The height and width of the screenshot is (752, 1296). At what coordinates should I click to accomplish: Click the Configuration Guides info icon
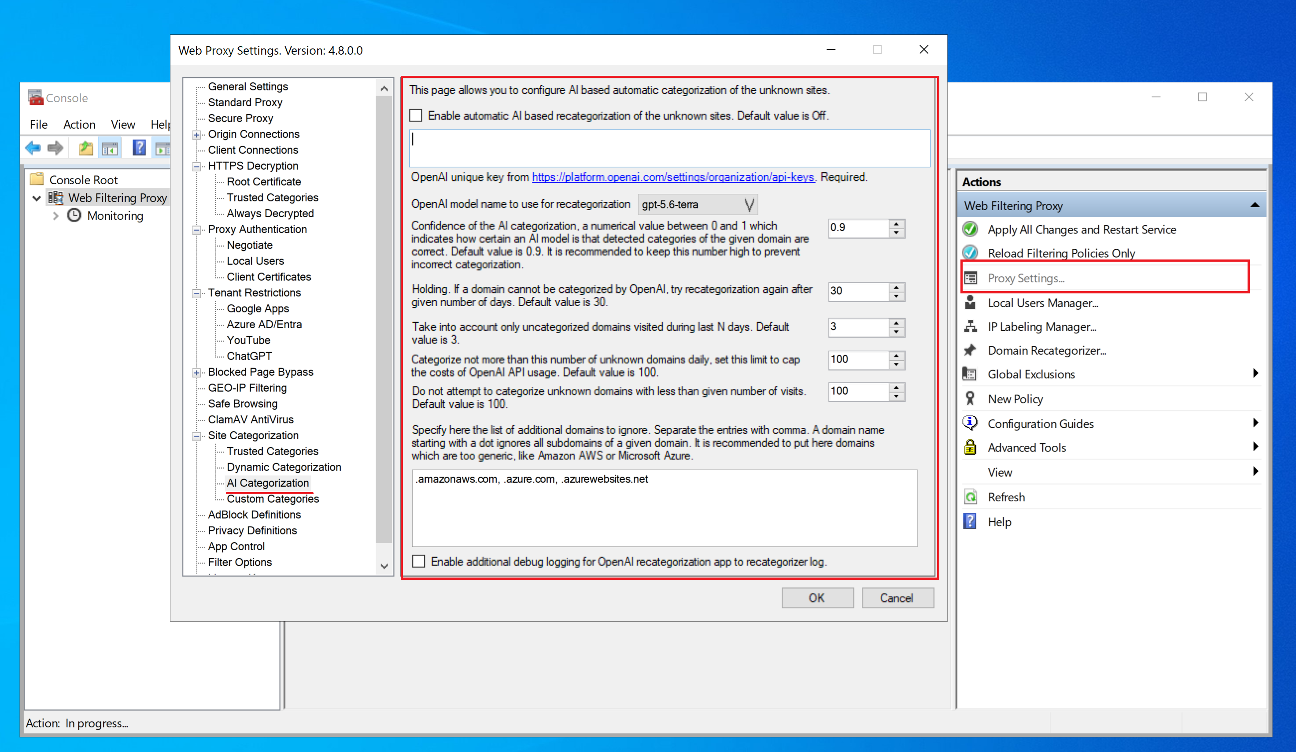coord(970,423)
